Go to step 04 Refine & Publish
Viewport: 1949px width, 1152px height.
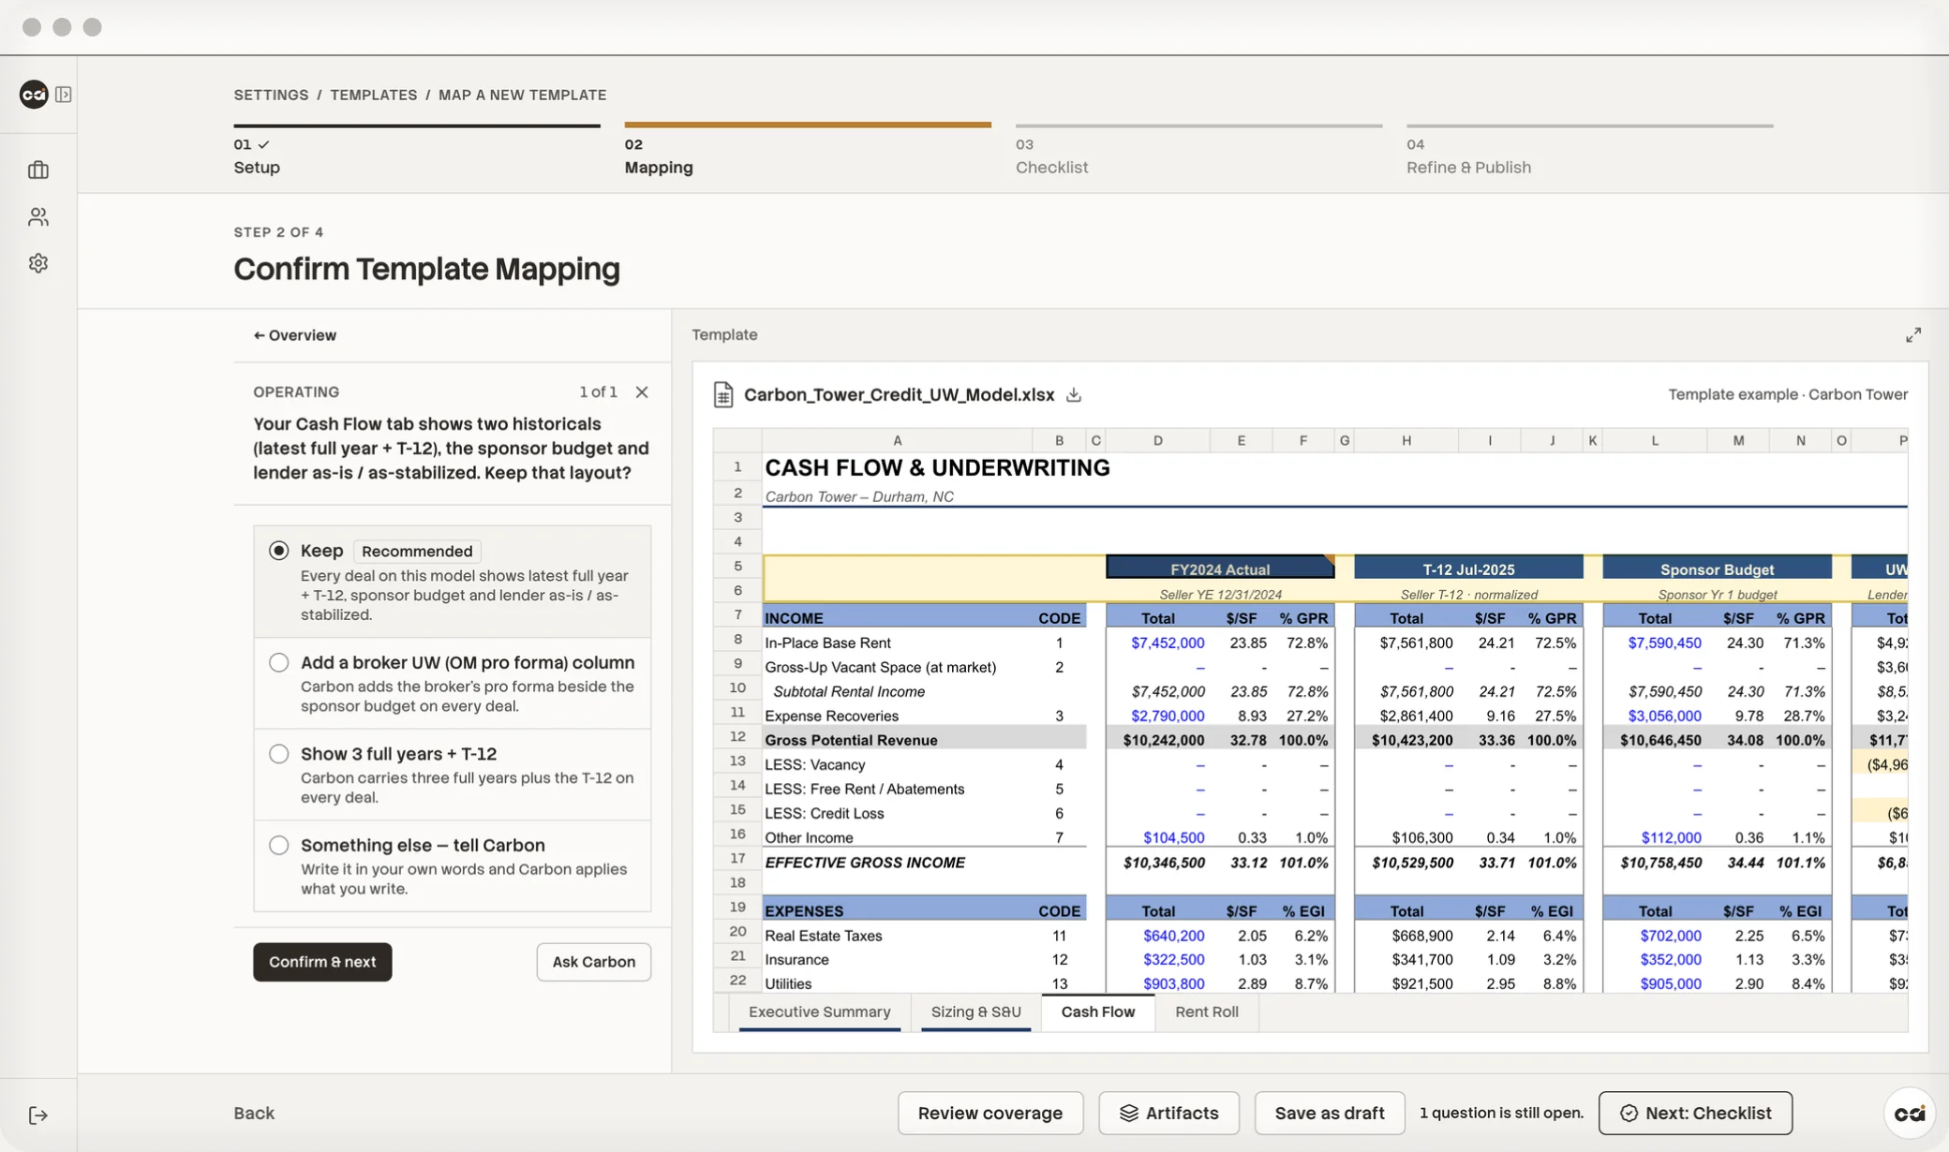[x=1589, y=152]
